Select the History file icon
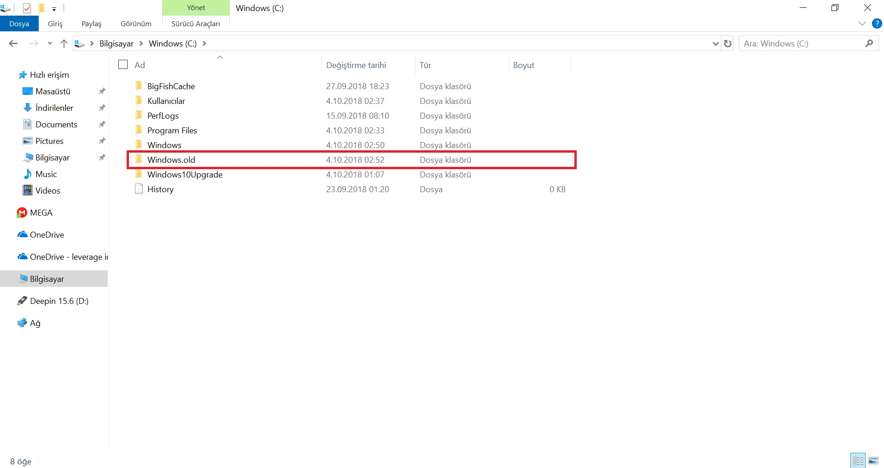 139,189
